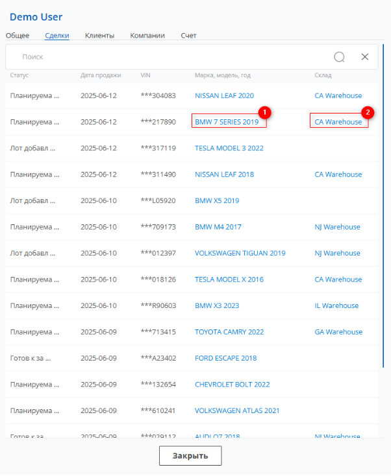Click the 2025-06-10 date in BMW X3 row

point(99,305)
